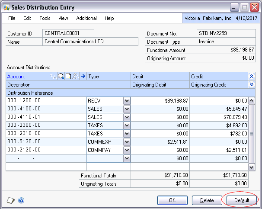Click the blue expansion arrow icon
Screen dimensions: 262x209
(83, 77)
